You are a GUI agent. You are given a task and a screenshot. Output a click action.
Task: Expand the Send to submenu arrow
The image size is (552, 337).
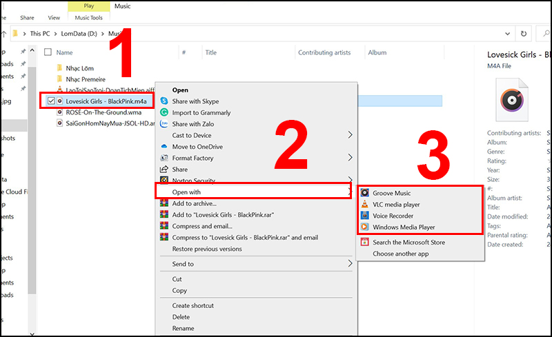[x=350, y=263]
